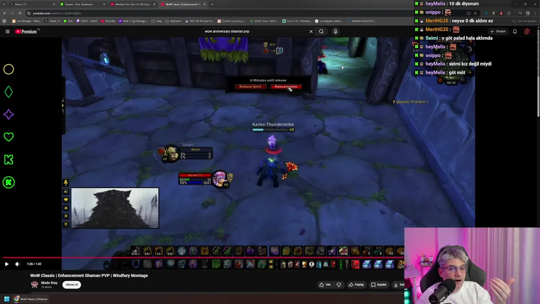Click the wolf video overlay thumbnail

click(115, 208)
